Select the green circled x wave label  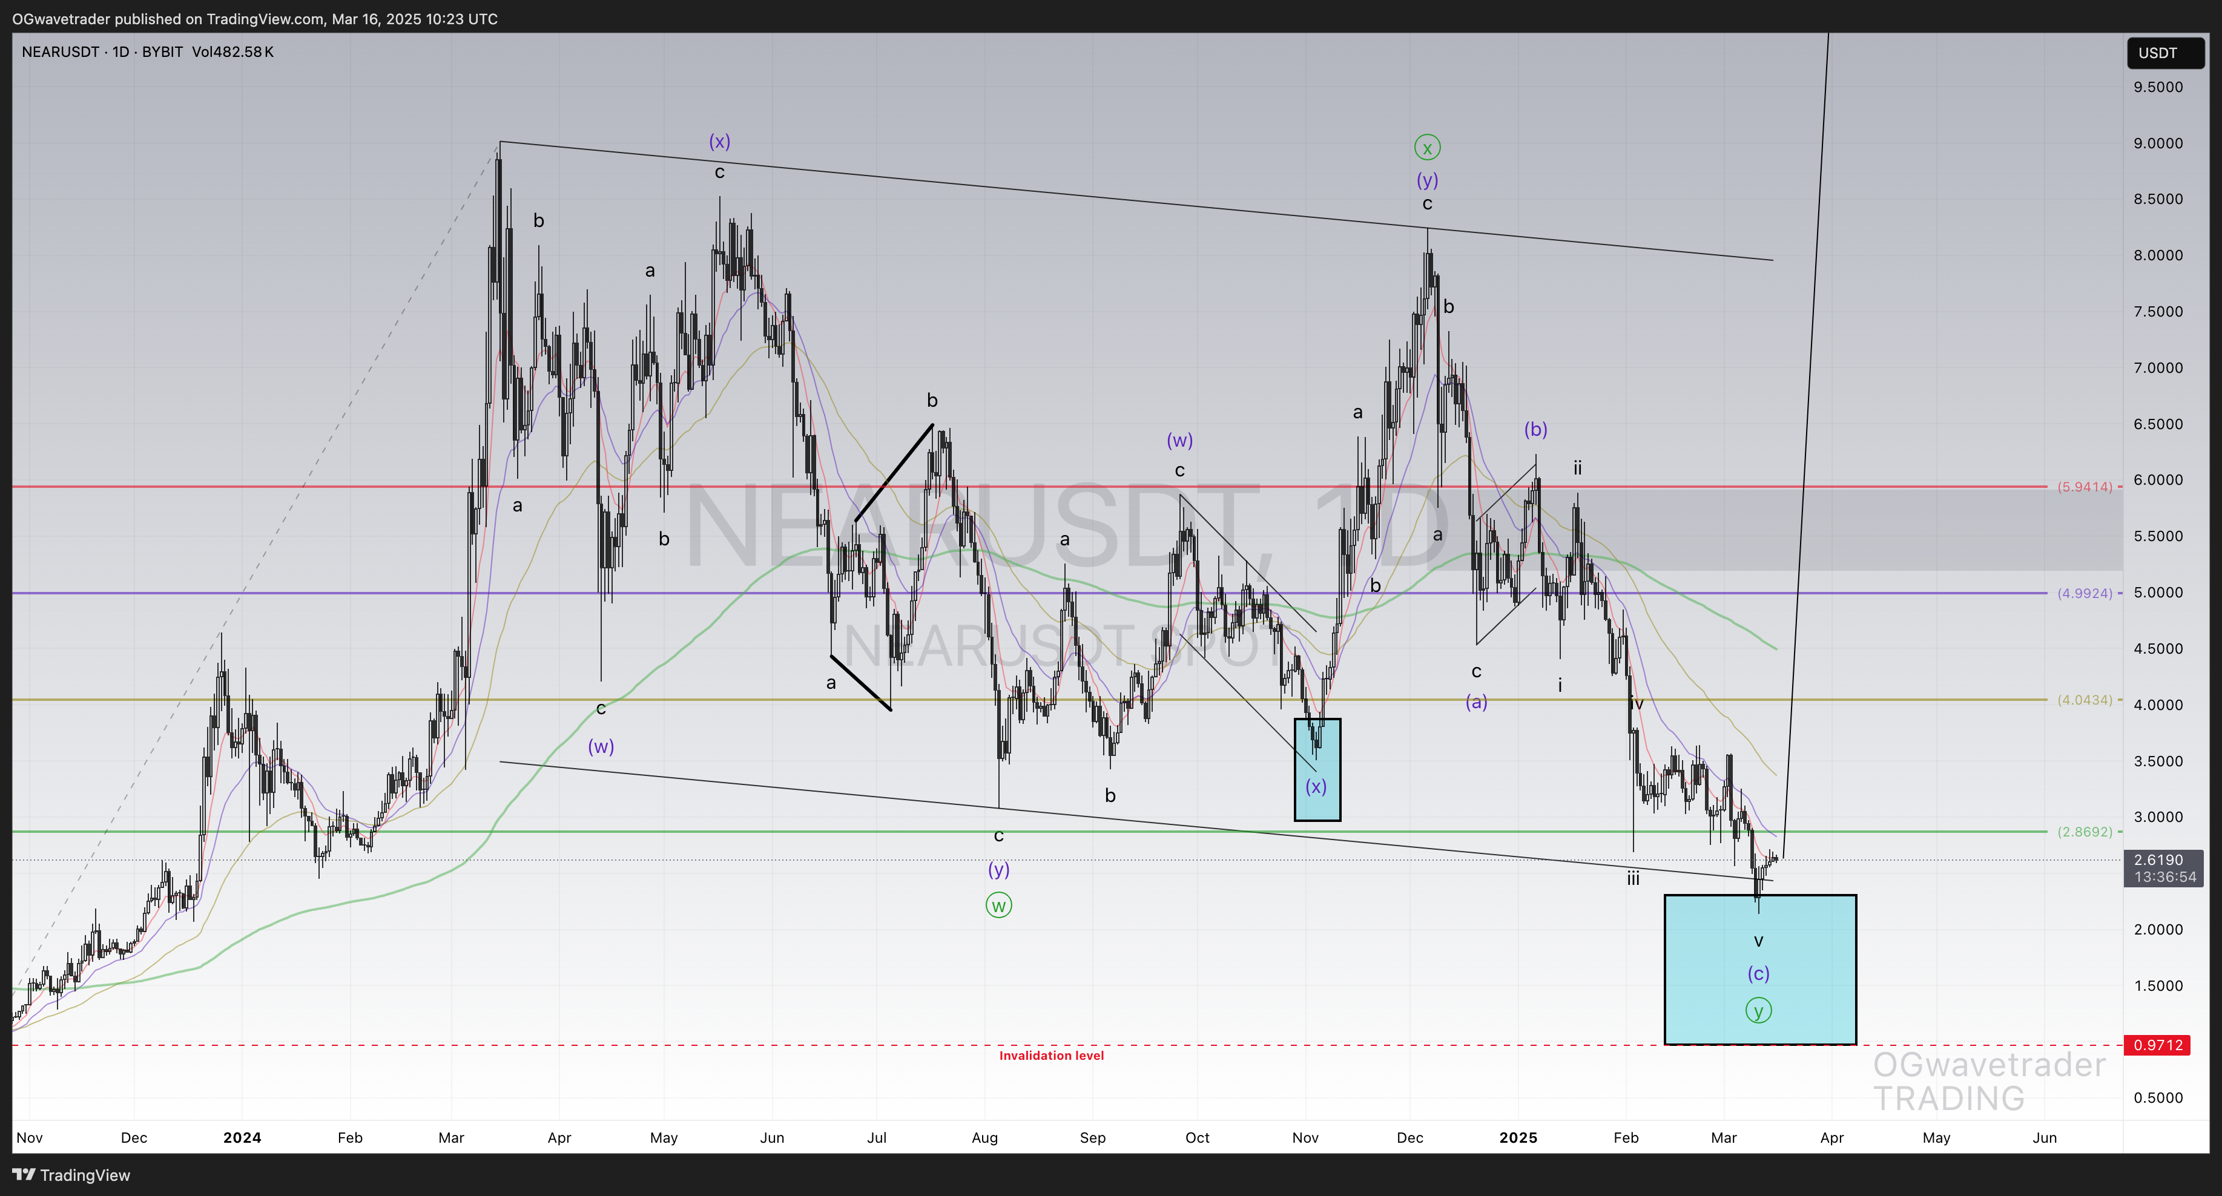[1428, 148]
